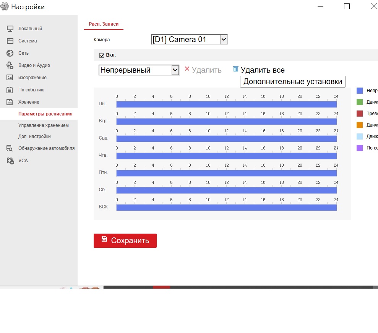
Task: Click the Сеть globe icon
Action: click(x=10, y=53)
